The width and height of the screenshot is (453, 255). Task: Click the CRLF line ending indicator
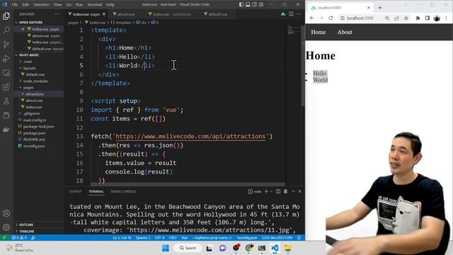tap(173, 238)
